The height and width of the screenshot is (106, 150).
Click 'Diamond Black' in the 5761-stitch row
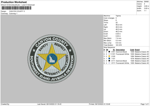(121, 52)
